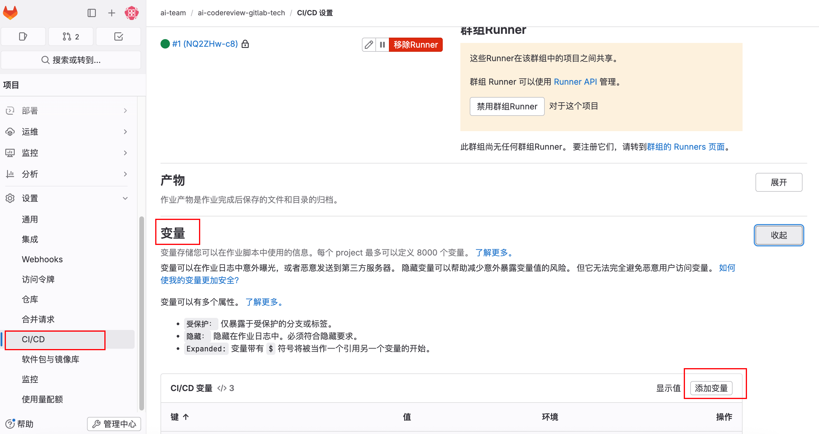Collapse variables section with 收起 button
Viewport: 819px width, 434px height.
(779, 235)
